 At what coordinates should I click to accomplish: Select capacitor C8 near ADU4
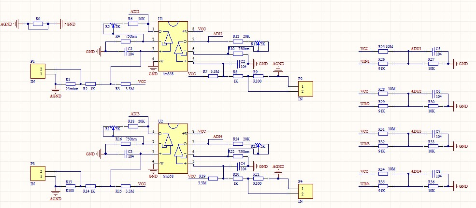click(x=433, y=174)
